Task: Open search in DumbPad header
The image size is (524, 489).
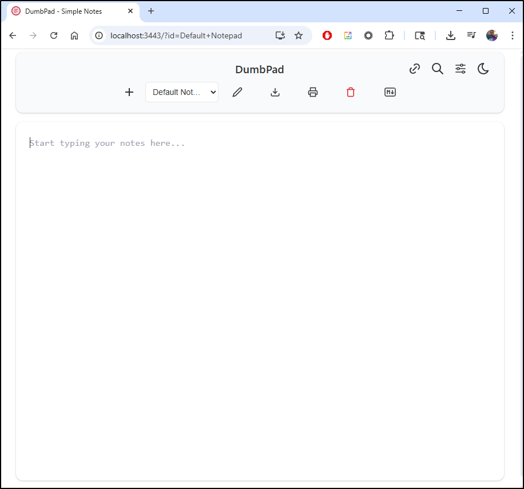Action: click(x=438, y=69)
